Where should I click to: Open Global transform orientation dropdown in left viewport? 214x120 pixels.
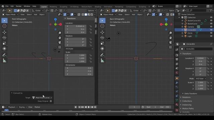coord(38,11)
